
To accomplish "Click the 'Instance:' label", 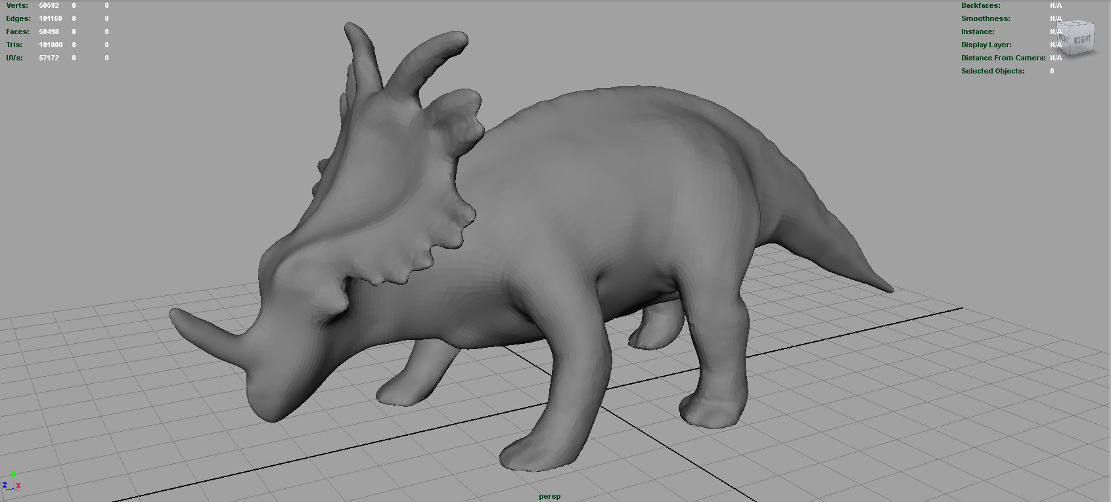I will [978, 31].
